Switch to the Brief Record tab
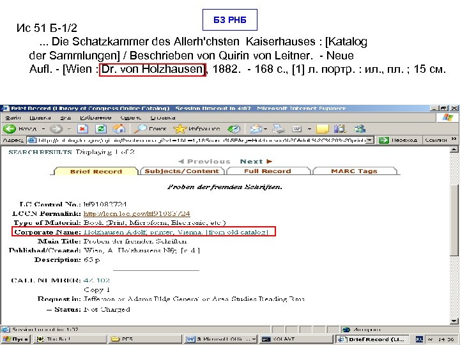Viewport: 460px width, 345px height. point(96,171)
